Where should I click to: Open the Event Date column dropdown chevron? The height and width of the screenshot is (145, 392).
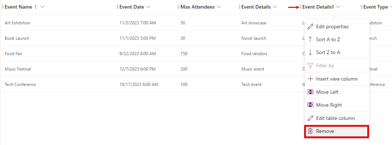click(148, 7)
